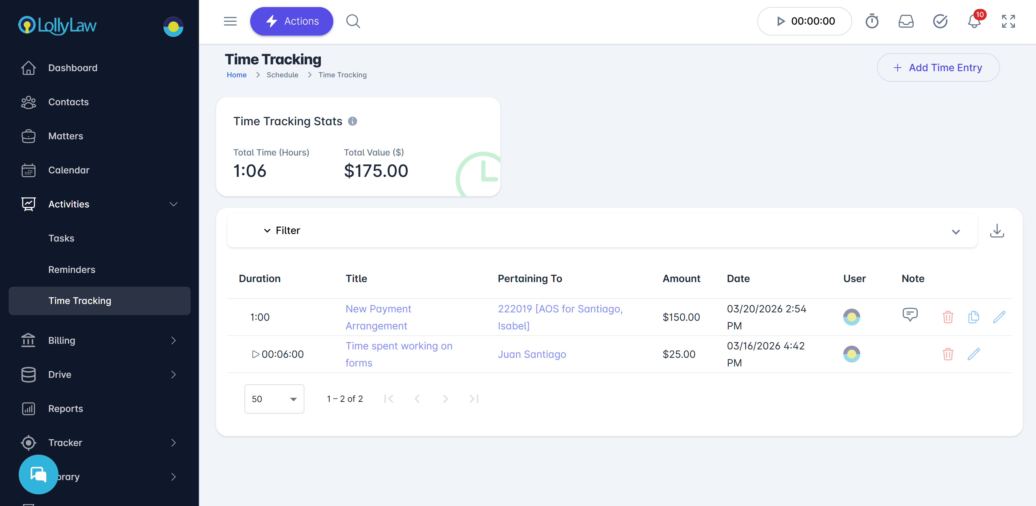The width and height of the screenshot is (1036, 506).
Task: Duplicate the New Payment Arrangement entry
Action: 973,317
